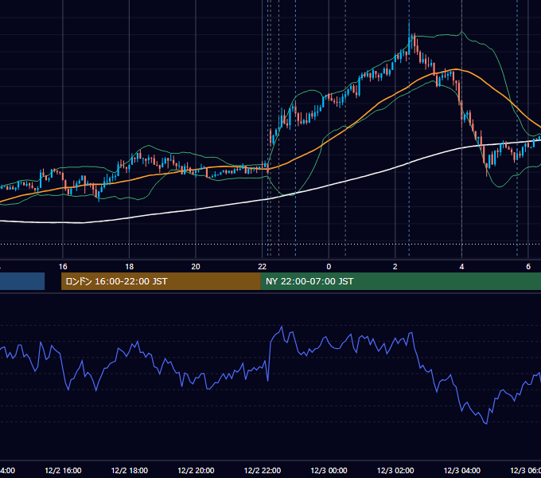This screenshot has width=541, height=478.
Task: Click hour label 18 on upper time axis
Action: tap(130, 267)
